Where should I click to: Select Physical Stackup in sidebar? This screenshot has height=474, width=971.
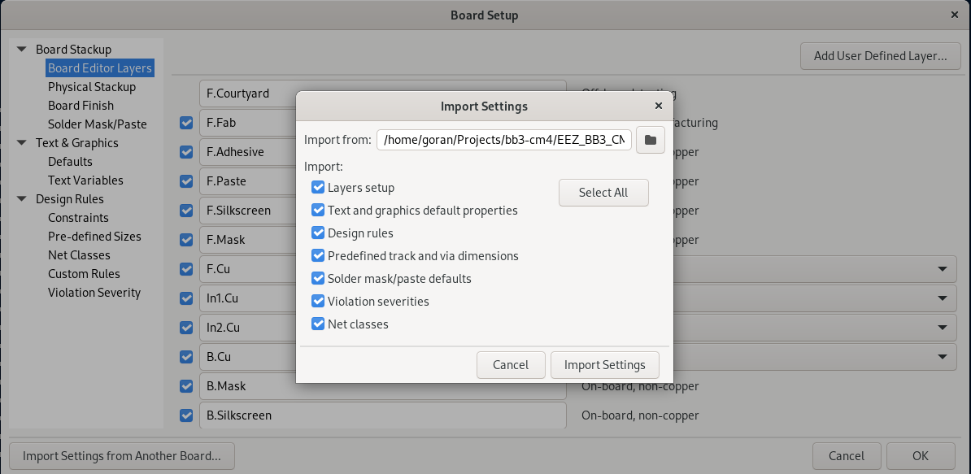click(91, 87)
